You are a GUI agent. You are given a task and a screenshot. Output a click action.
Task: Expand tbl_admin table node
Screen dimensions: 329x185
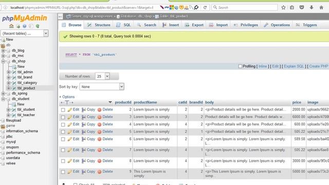click(x=9, y=72)
